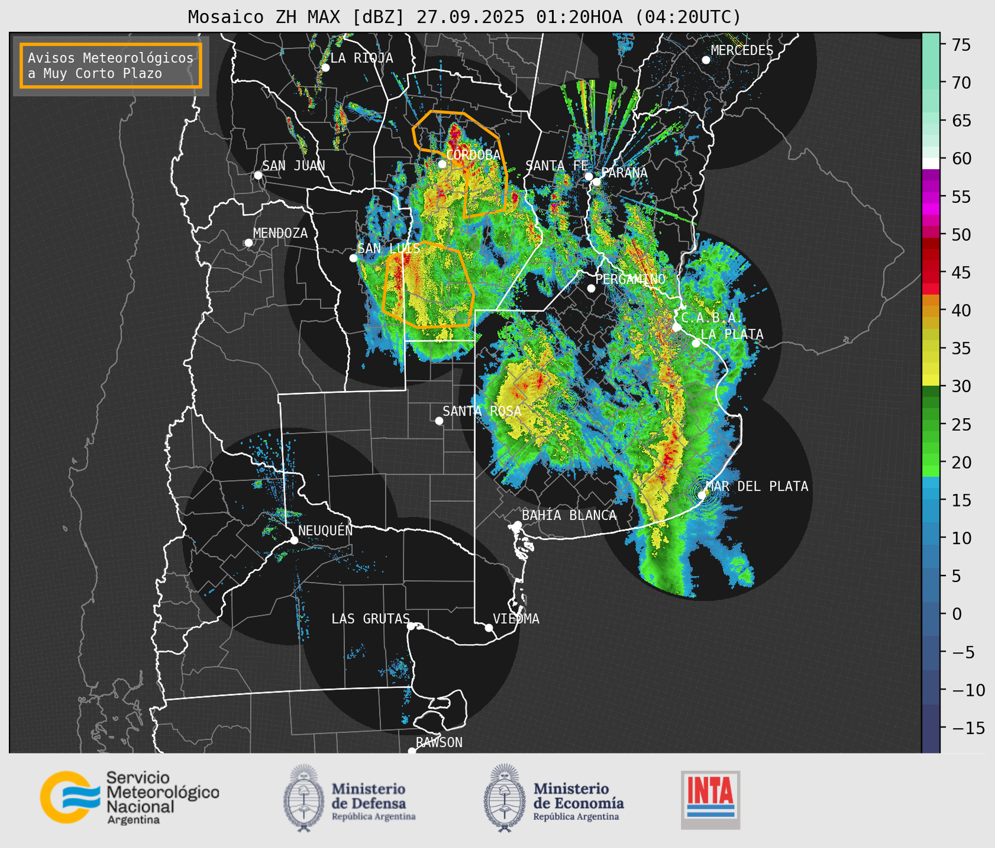Click the Ministerio de Economía emblem

[x=504, y=798]
